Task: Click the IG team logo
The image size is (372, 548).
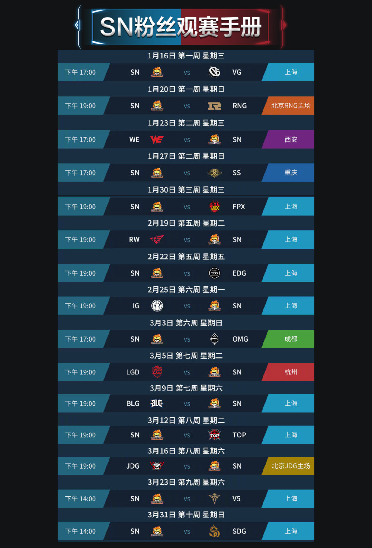Action: click(157, 306)
